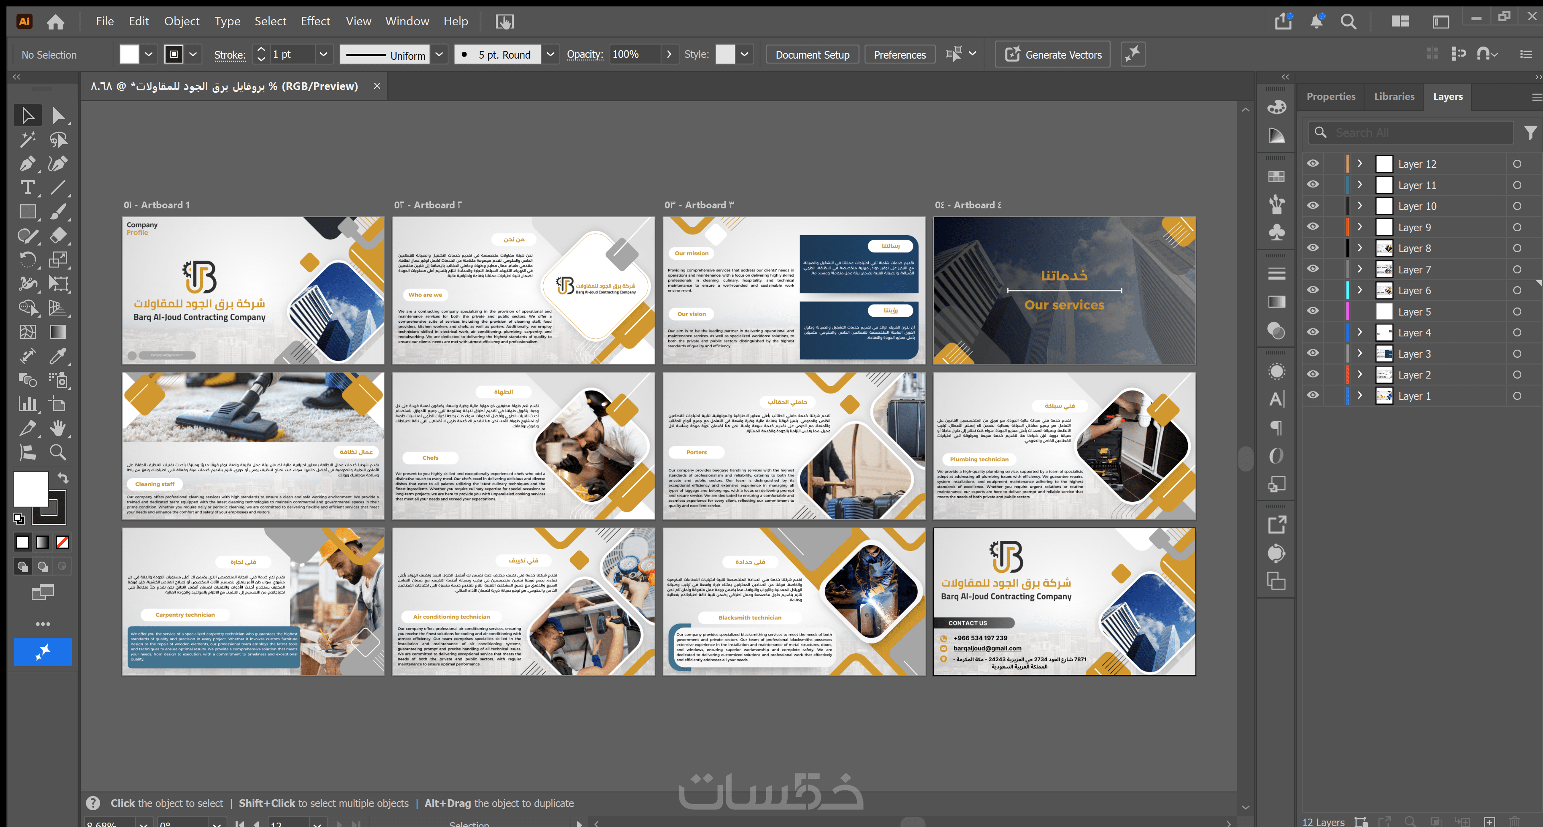This screenshot has width=1543, height=827.
Task: Activate the Type tool
Action: click(28, 187)
